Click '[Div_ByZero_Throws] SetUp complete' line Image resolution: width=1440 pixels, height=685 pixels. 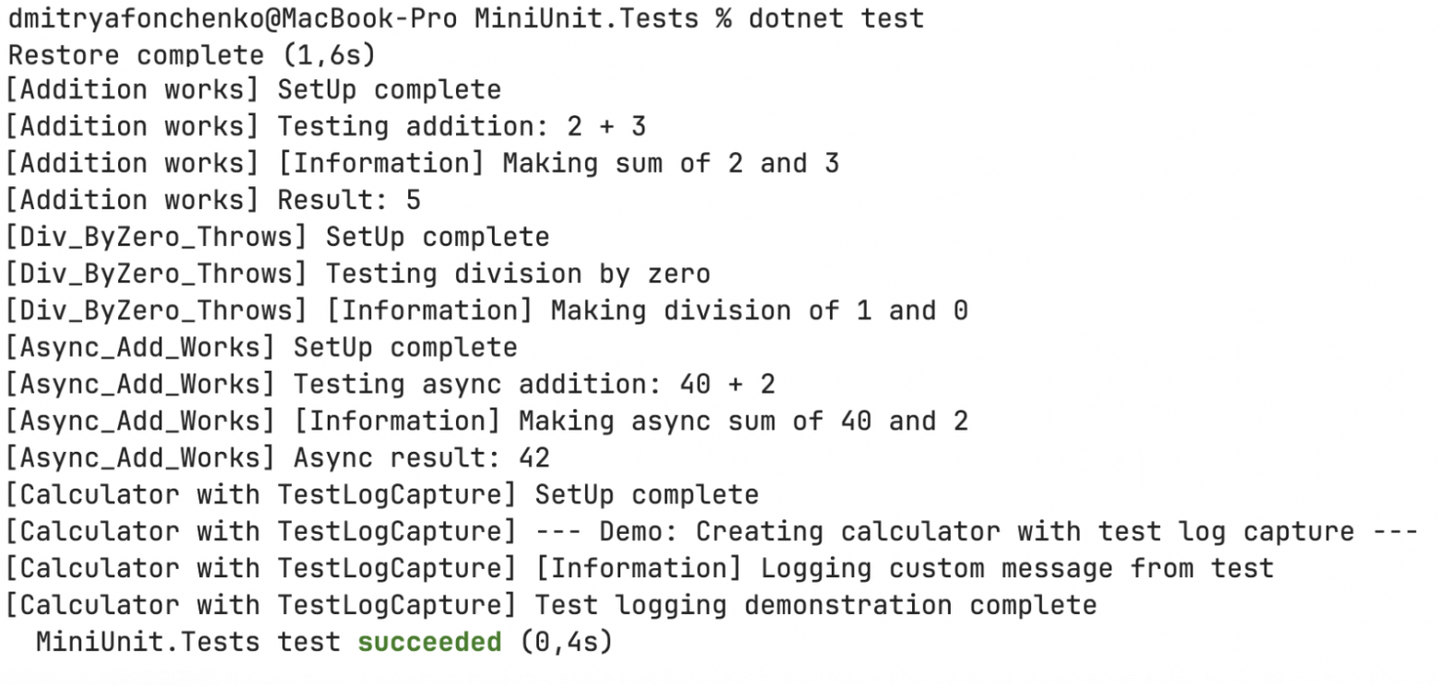(278, 238)
